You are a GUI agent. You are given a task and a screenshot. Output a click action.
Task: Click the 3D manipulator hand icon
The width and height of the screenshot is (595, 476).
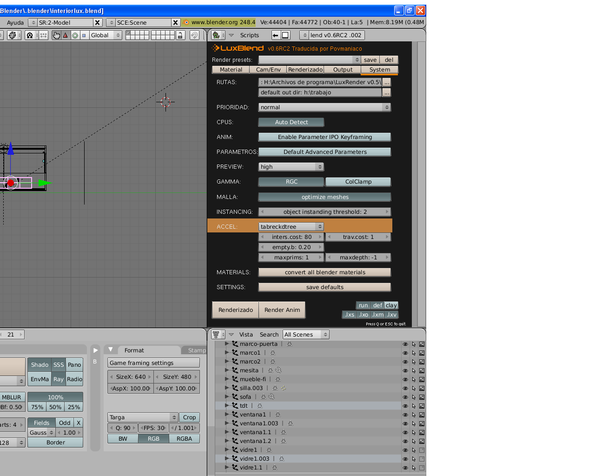click(x=56, y=35)
